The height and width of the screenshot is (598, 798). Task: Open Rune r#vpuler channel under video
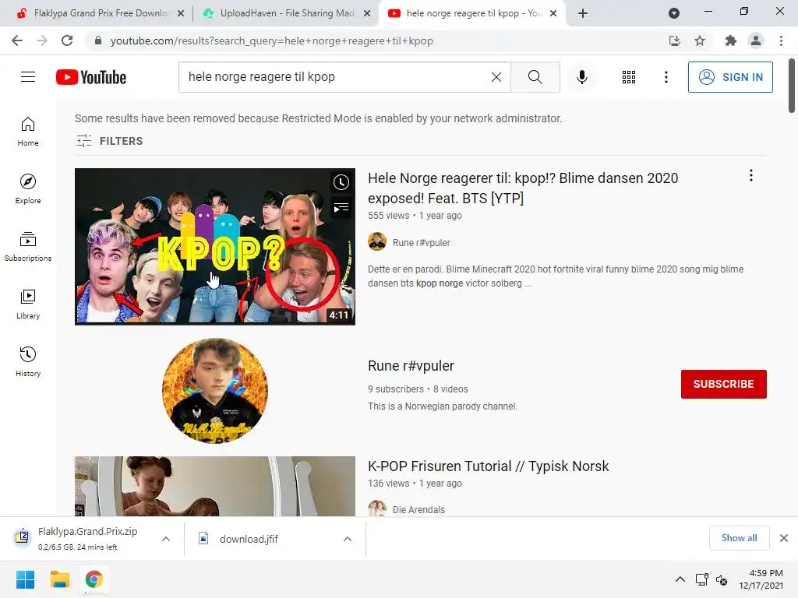pos(422,243)
